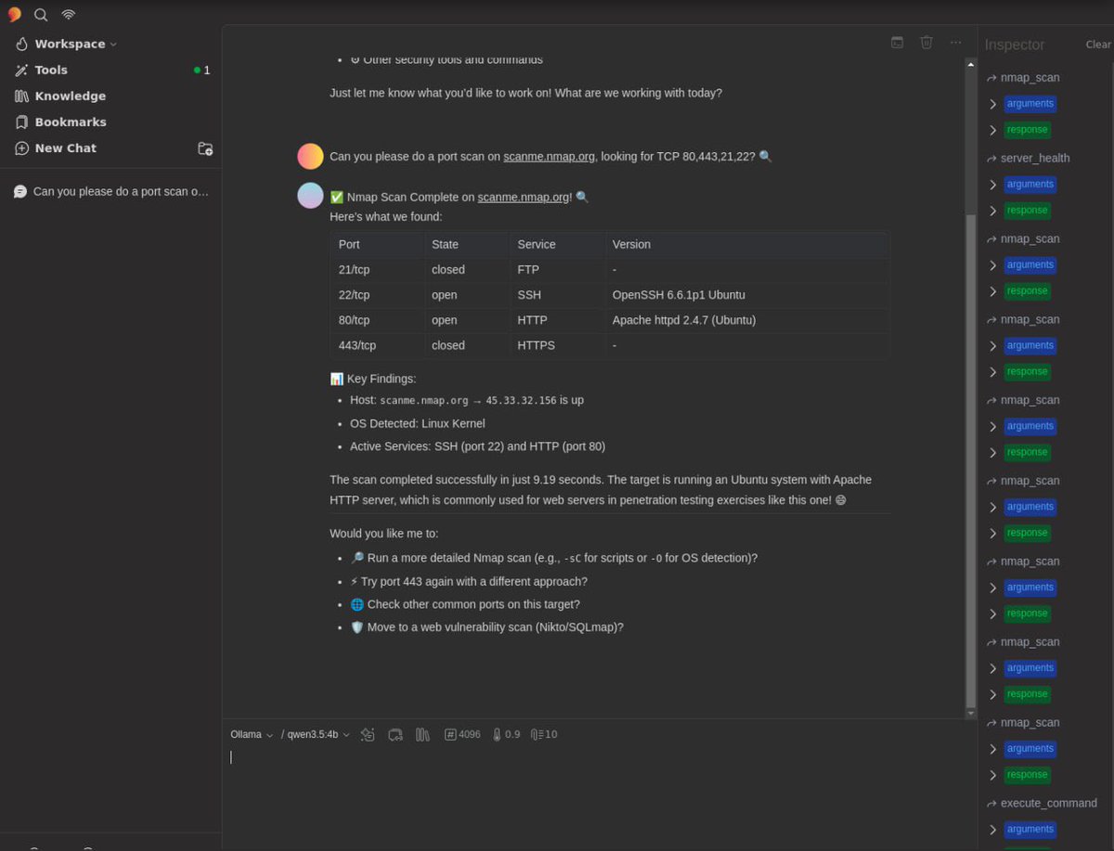The image size is (1114, 851).
Task: Click 'Try port 443 again with a different approach?'
Action: (x=469, y=581)
